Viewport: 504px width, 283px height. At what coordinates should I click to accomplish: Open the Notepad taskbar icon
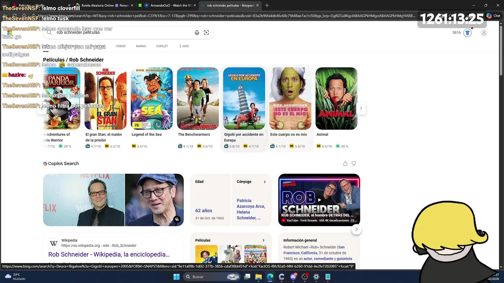click(x=328, y=277)
